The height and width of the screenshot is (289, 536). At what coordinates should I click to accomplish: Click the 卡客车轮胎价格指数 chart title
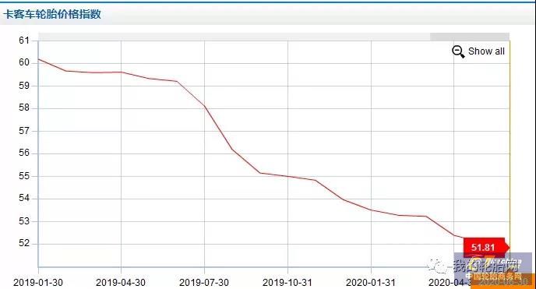pyautogui.click(x=52, y=14)
